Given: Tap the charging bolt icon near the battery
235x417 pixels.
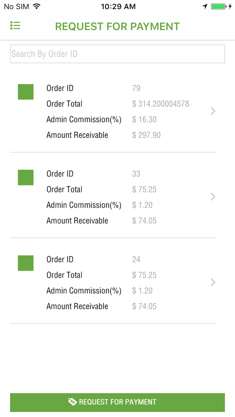Looking at the screenshot, I should click(x=230, y=6).
